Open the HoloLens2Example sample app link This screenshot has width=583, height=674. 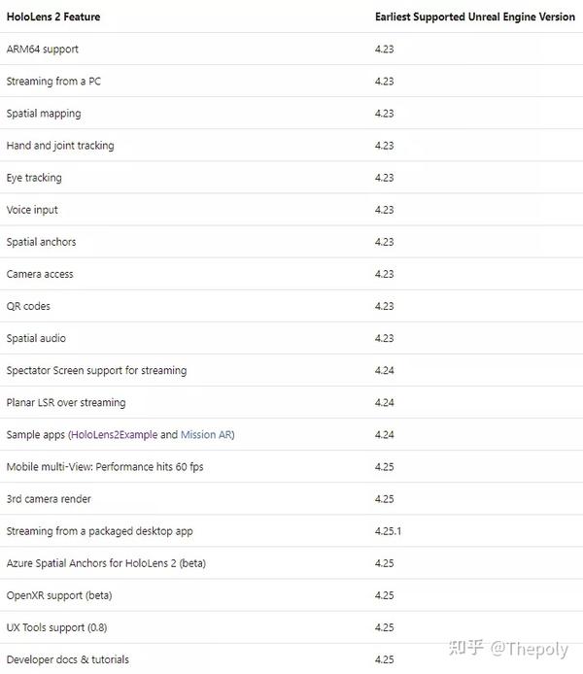pos(113,435)
